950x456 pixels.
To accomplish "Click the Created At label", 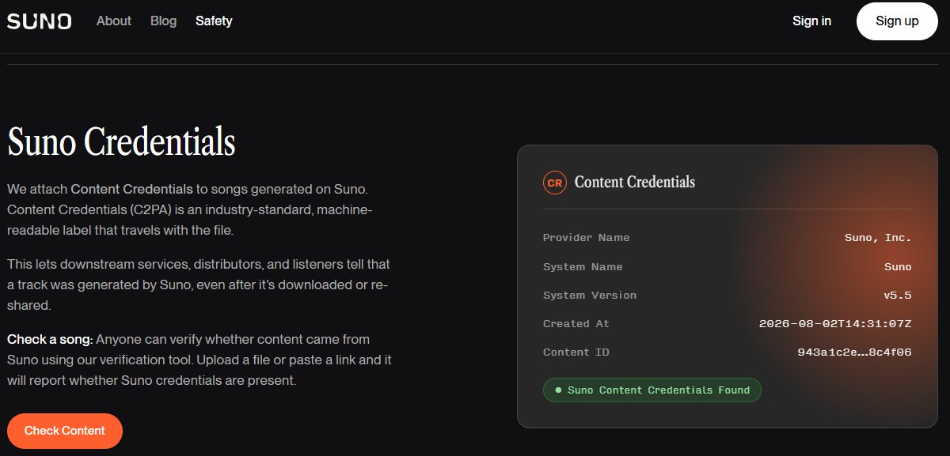I will click(x=576, y=324).
